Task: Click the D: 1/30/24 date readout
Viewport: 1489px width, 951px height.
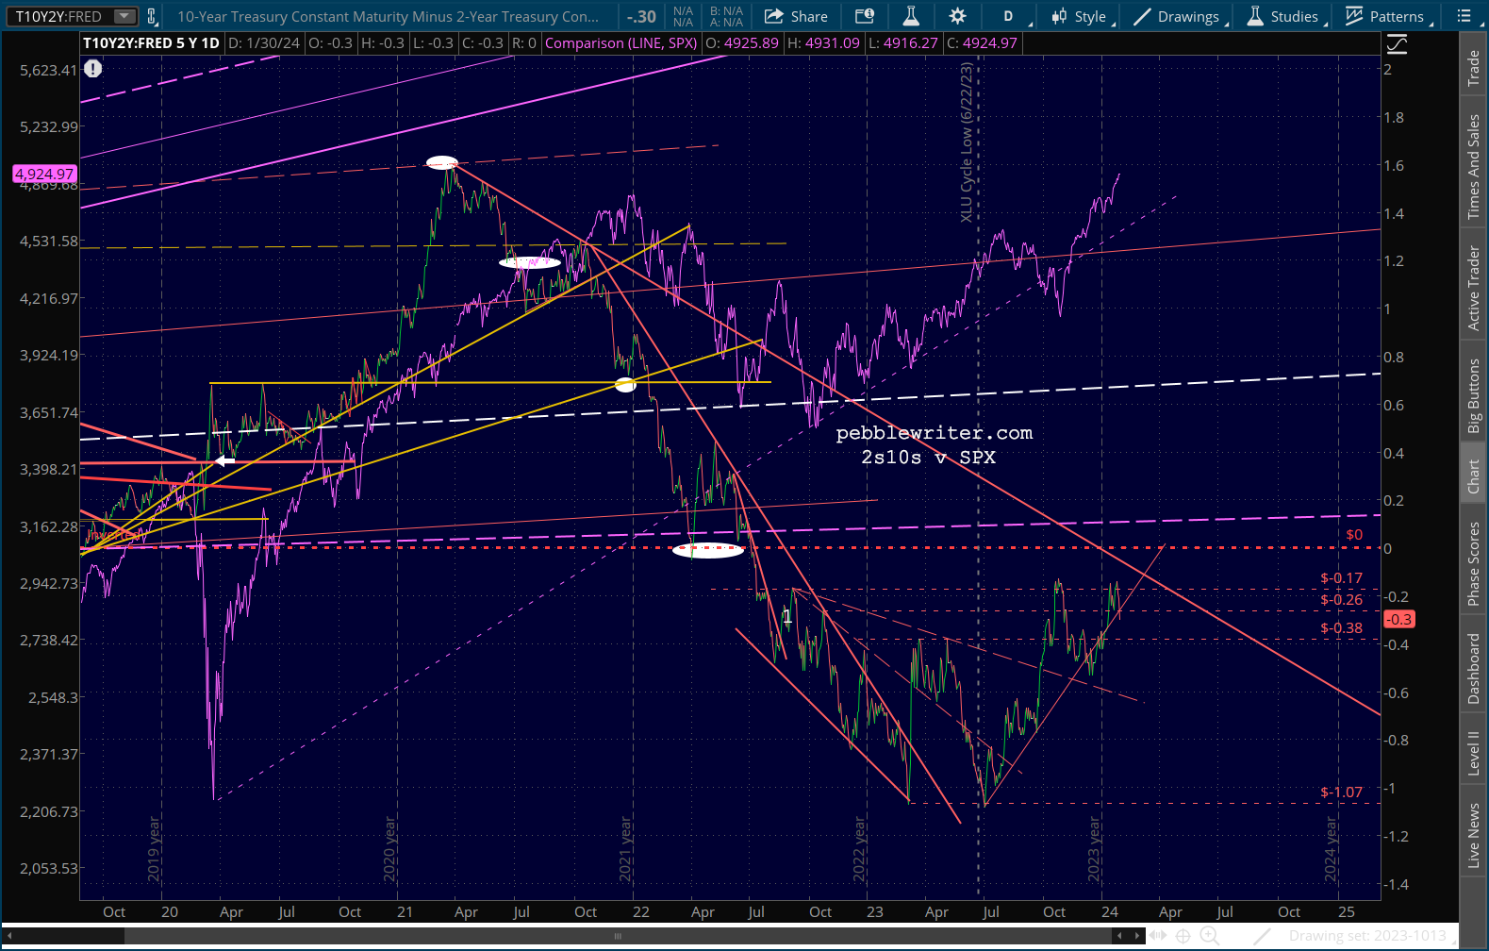Action: (x=264, y=43)
